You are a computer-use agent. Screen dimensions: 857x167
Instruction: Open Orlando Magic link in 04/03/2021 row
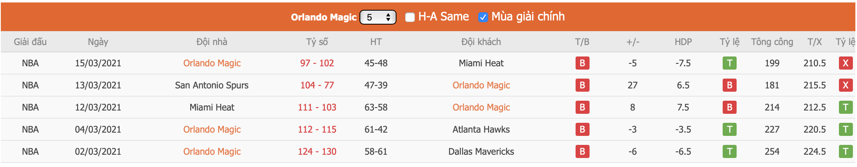click(212, 129)
